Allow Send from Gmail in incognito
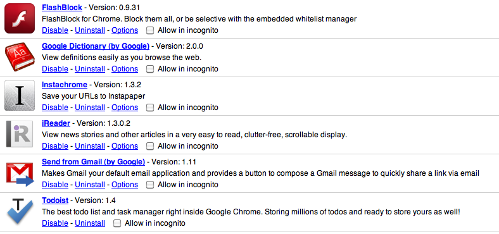Image resolution: width=499 pixels, height=234 pixels. 150,185
